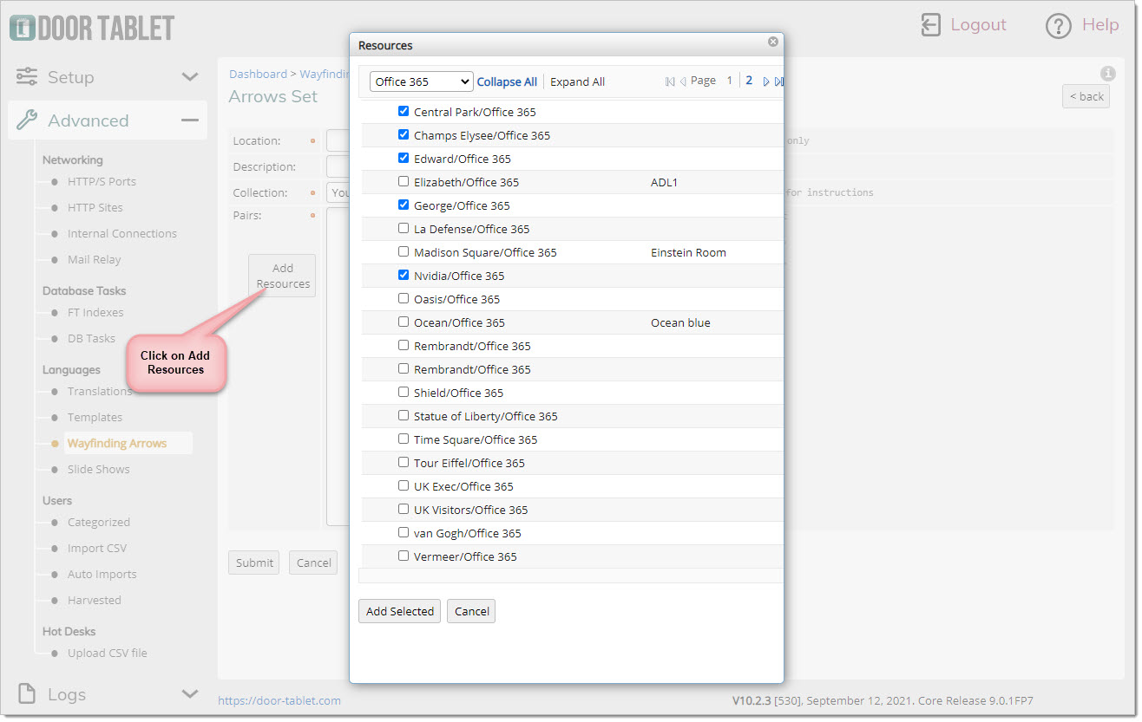Open the Dashboard breadcrumb link
The image size is (1142, 722).
tap(258, 74)
